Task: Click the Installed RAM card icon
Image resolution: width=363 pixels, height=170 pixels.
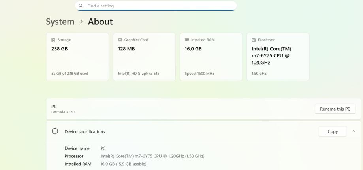Action: [187, 40]
